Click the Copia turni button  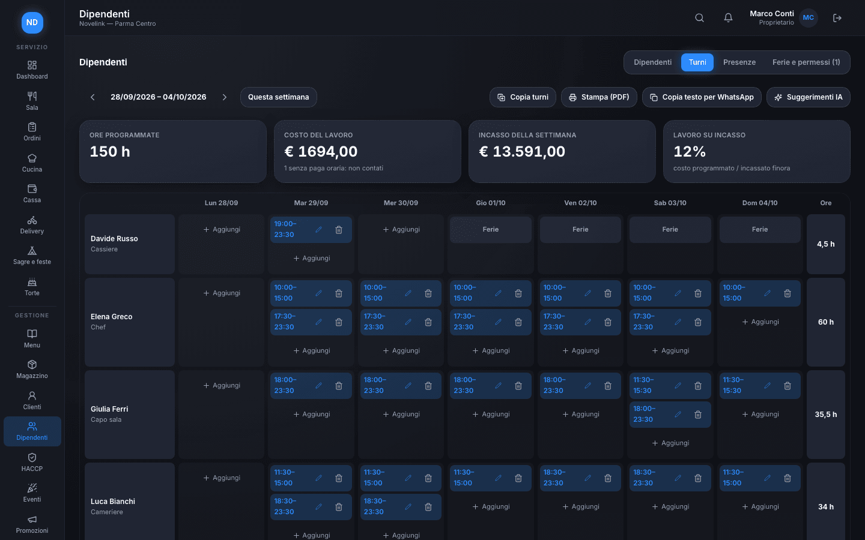523,97
